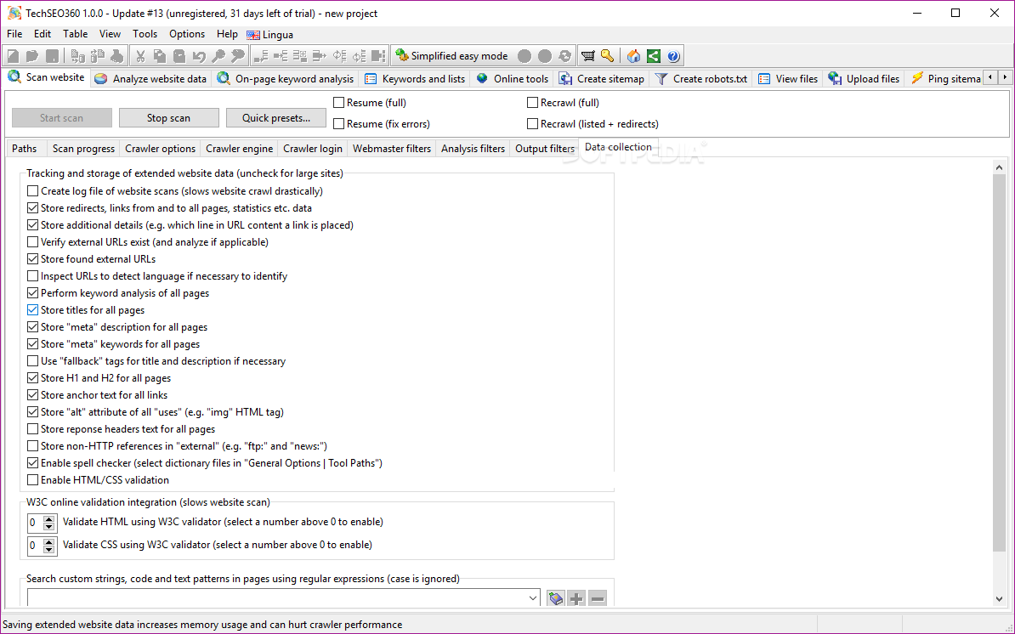Switch to Analyze website data tab
Screen dimensions: 1015x634
coord(150,79)
